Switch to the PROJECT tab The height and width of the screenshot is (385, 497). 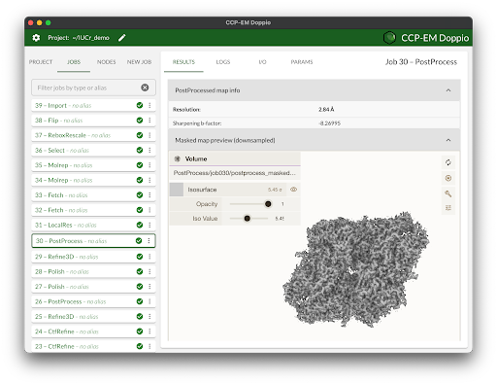[41, 62]
